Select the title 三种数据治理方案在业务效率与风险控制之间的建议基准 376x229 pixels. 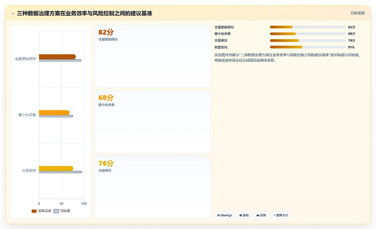click(84, 13)
